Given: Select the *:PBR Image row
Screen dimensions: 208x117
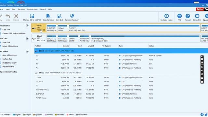Looking at the screenshot, I should (x=121, y=98).
